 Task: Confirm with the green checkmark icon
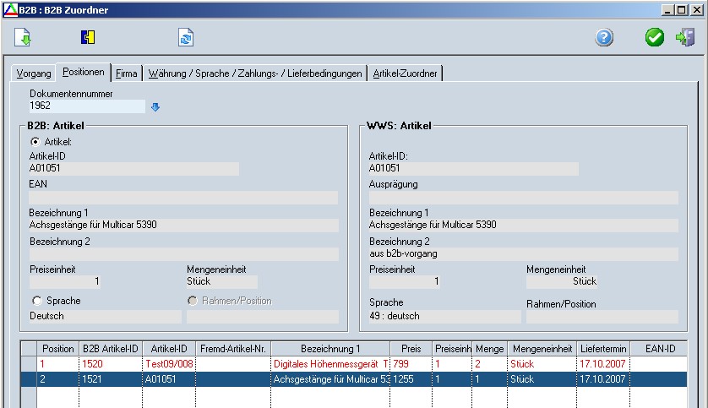655,38
